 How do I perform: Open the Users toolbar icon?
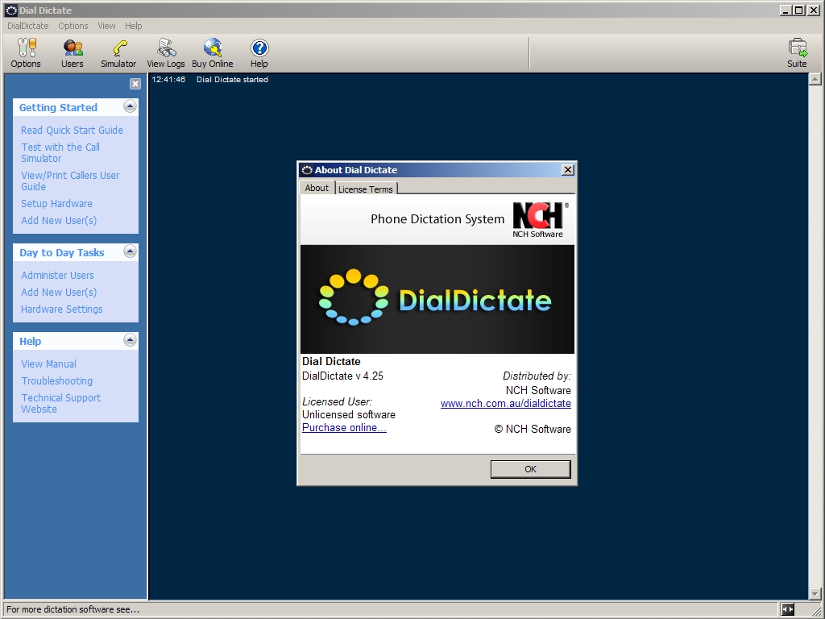pos(72,53)
